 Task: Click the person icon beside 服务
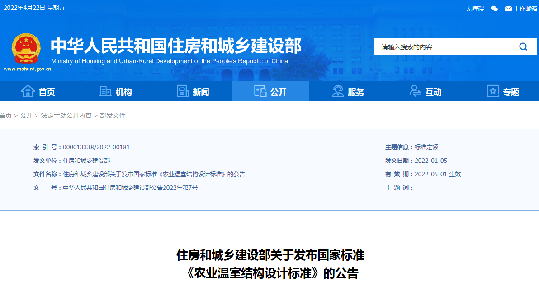tap(338, 91)
